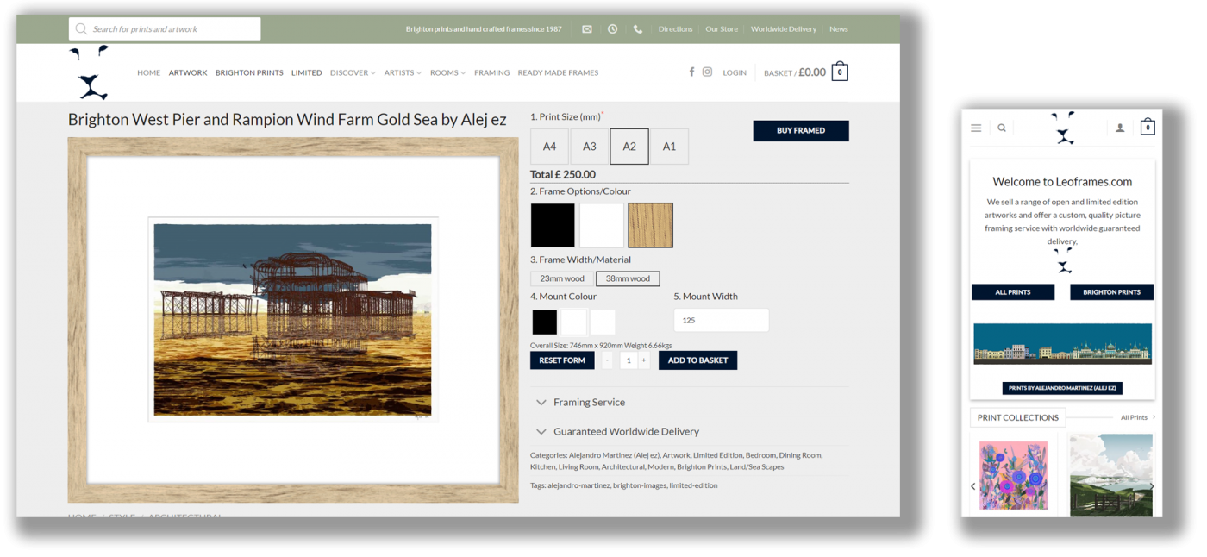Open LIMITED in the main navigation
The width and height of the screenshot is (1207, 557).
pyautogui.click(x=306, y=73)
